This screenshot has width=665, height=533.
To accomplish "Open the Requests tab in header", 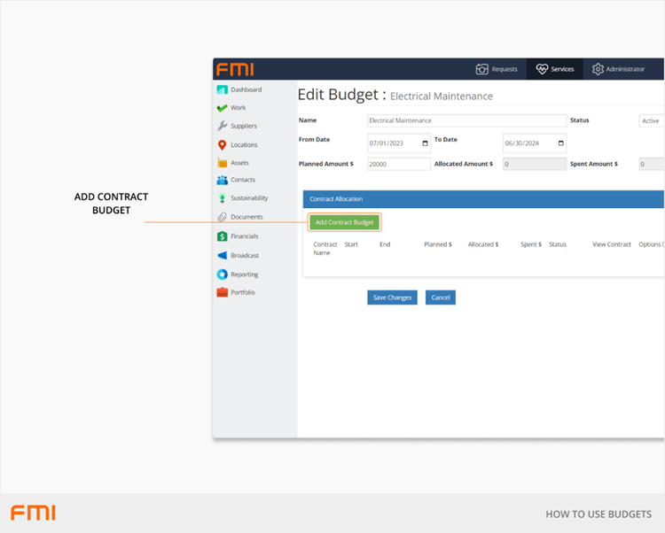I will [x=497, y=69].
